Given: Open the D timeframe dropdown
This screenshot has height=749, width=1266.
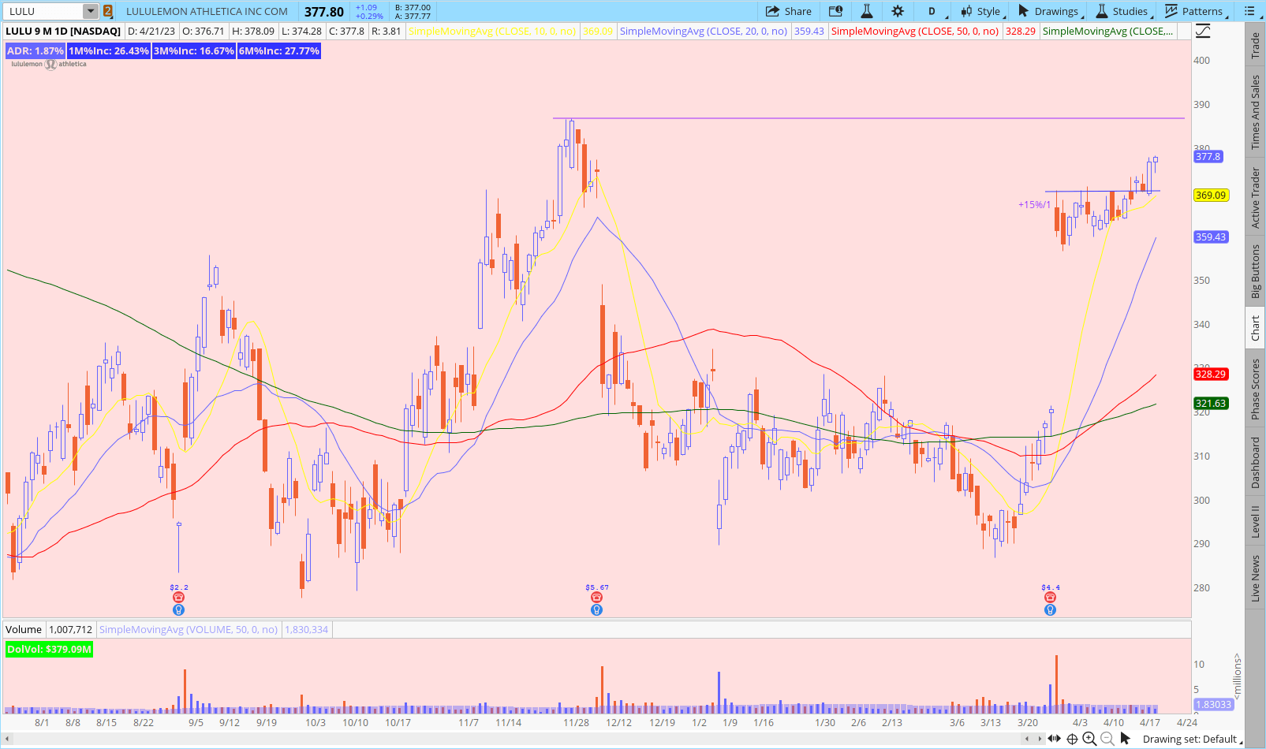Looking at the screenshot, I should [935, 11].
